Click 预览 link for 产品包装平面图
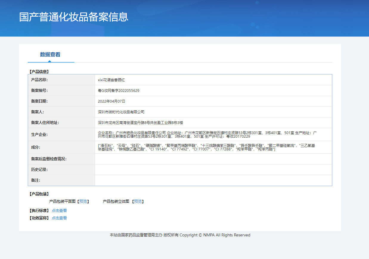The height and width of the screenshot is (259, 369). [x=83, y=202]
